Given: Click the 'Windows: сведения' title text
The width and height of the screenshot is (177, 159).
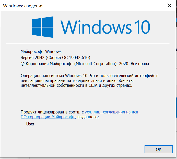Looking at the screenshot, I should pyautogui.click(x=23, y=6).
